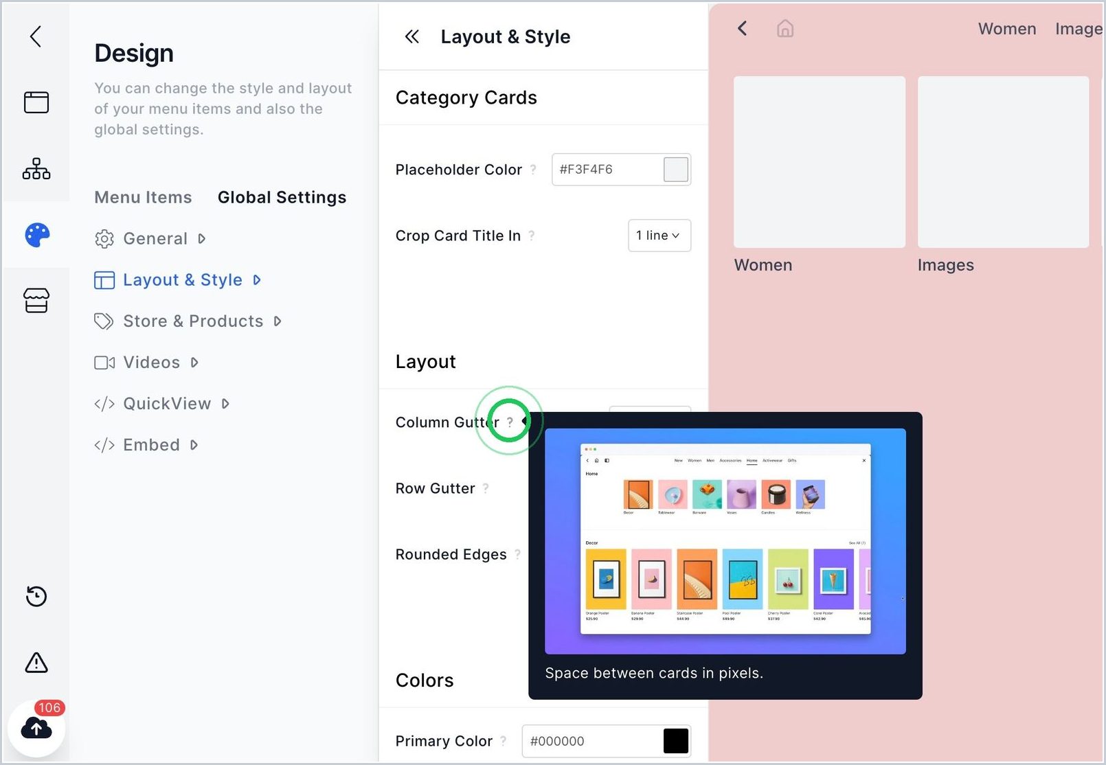Viewport: 1106px width, 765px height.
Task: Click the preview back chevron arrow
Action: (x=742, y=28)
